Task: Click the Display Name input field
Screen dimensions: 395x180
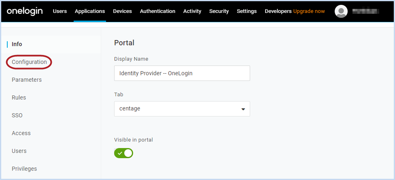Action: (x=182, y=73)
